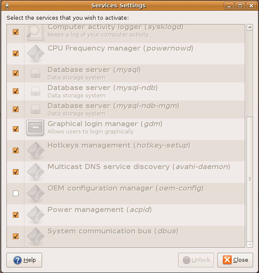Viewport: 259px width, 273px height.
Task: Toggle the sysklogd activity logger checkbox
Action: [x=16, y=32]
